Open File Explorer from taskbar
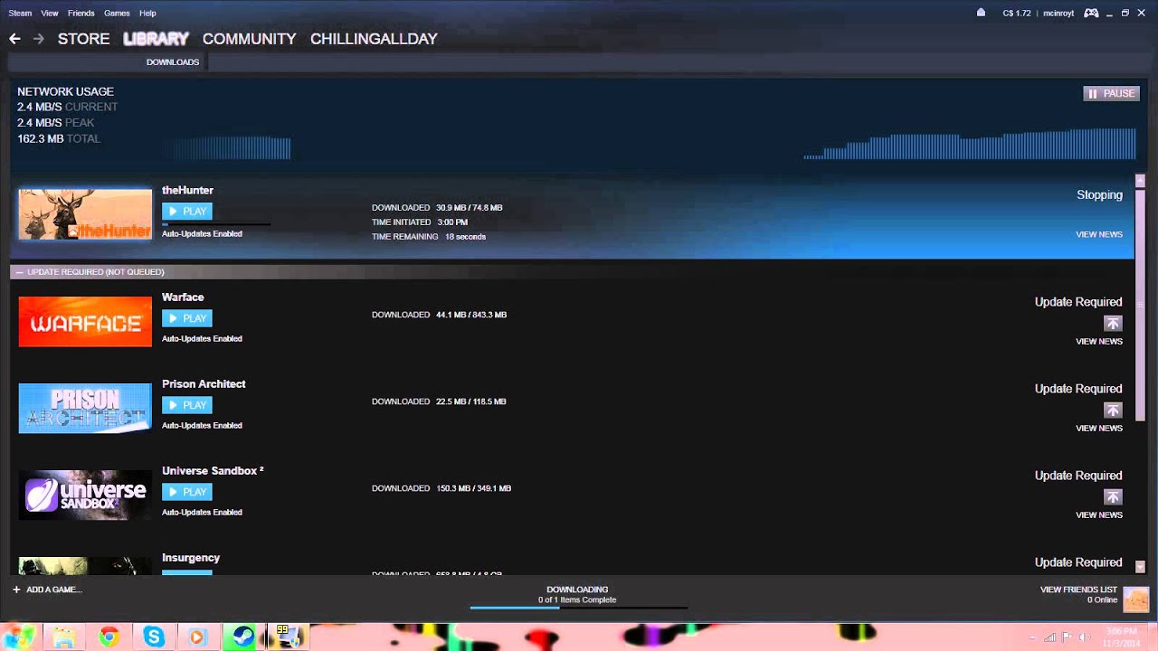 [x=63, y=637]
